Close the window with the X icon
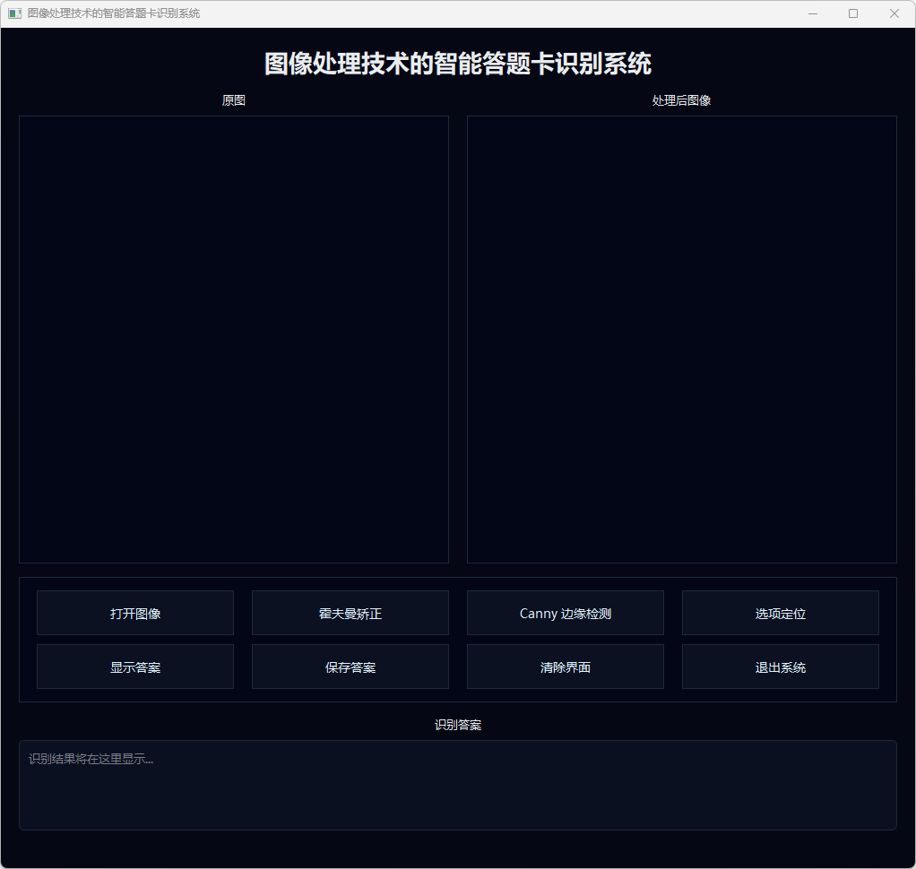This screenshot has height=869, width=916. [894, 13]
